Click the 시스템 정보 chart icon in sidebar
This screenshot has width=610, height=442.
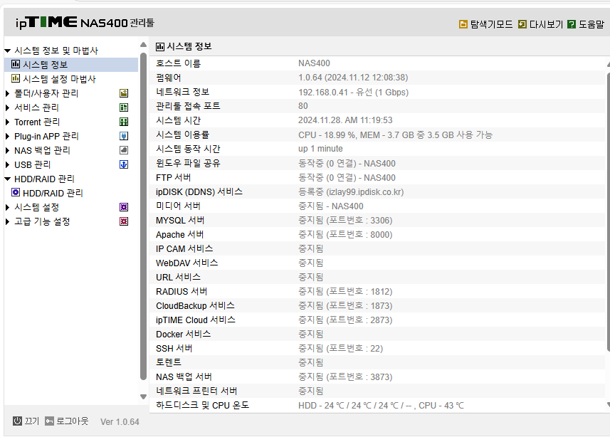pyautogui.click(x=16, y=64)
